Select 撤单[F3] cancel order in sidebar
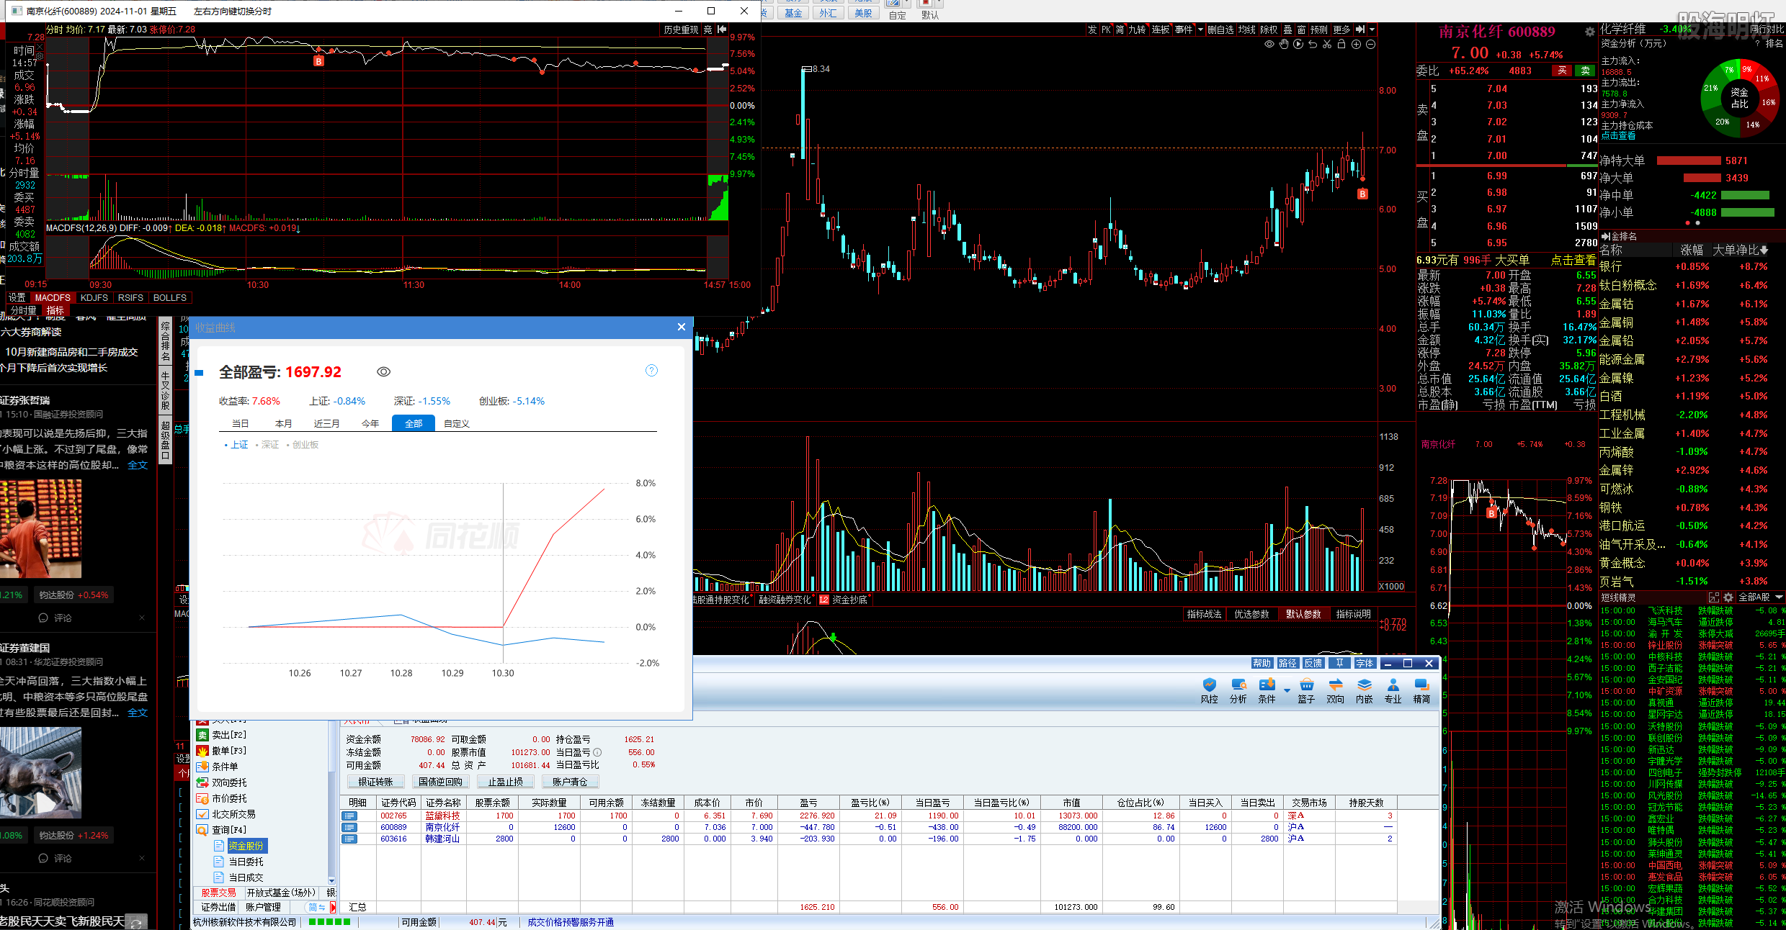Viewport: 1786px width, 930px height. pyautogui.click(x=222, y=751)
